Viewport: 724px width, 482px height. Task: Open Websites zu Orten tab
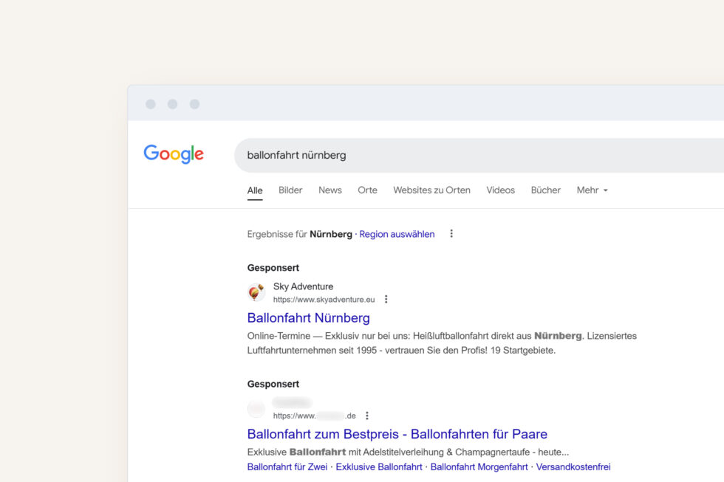click(x=431, y=190)
